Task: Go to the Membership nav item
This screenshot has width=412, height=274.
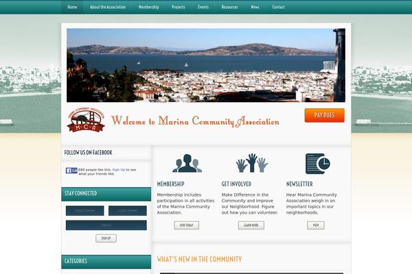Action: (149, 7)
